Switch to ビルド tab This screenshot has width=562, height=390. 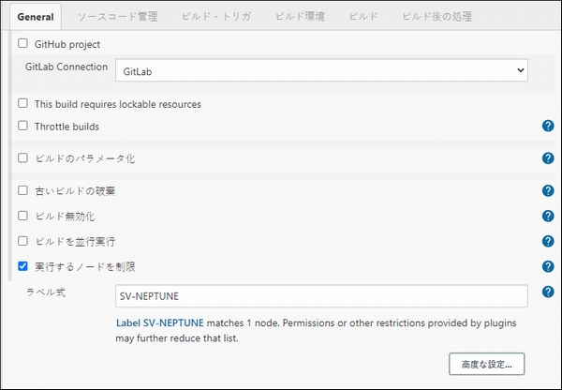(x=363, y=17)
